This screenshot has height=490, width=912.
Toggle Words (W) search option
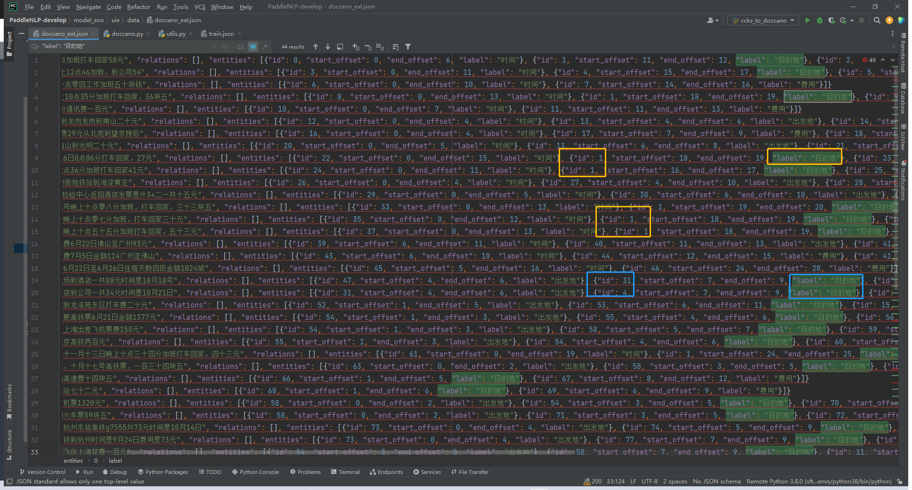[253, 47]
